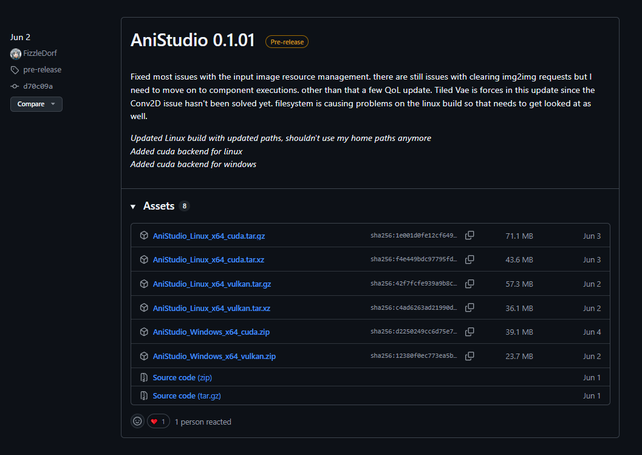Click package icon beside Linux_x64_cuda.tar.xz
The image size is (642, 455).
tap(144, 259)
